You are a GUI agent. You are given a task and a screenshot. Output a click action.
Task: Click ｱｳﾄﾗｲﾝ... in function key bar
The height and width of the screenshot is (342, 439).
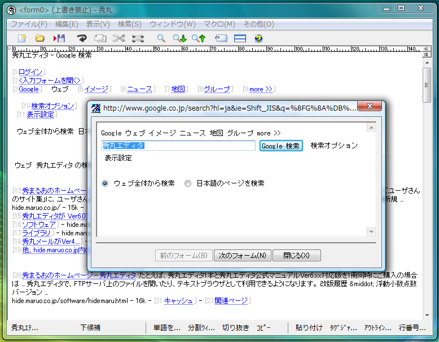coord(377,328)
